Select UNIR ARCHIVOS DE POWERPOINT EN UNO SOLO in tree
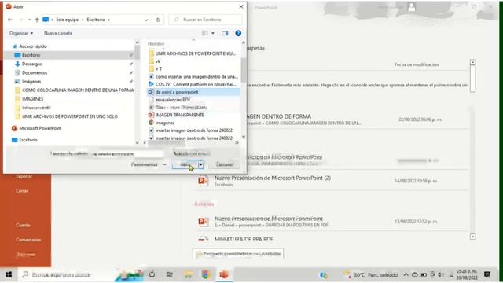The height and width of the screenshot is (283, 503). [70, 116]
